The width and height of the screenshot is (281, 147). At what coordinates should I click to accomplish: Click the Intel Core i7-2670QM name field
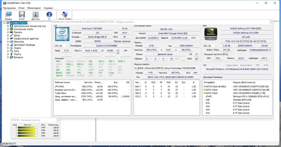[x=92, y=28]
